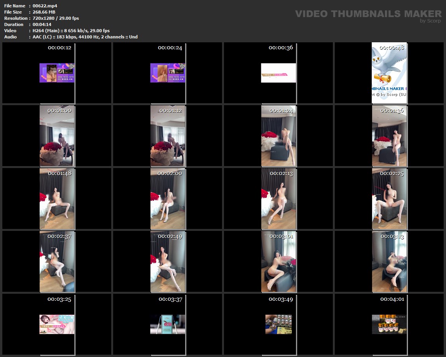The image size is (446, 357).
Task: Click the 720x1280 resolution value
Action: click(45, 18)
